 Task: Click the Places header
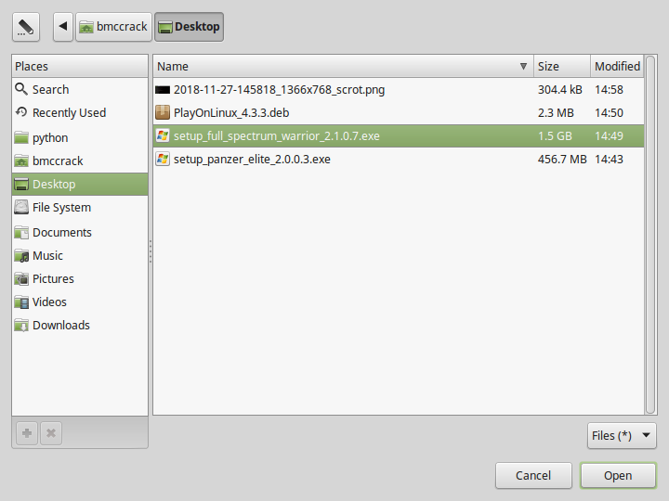tap(80, 66)
